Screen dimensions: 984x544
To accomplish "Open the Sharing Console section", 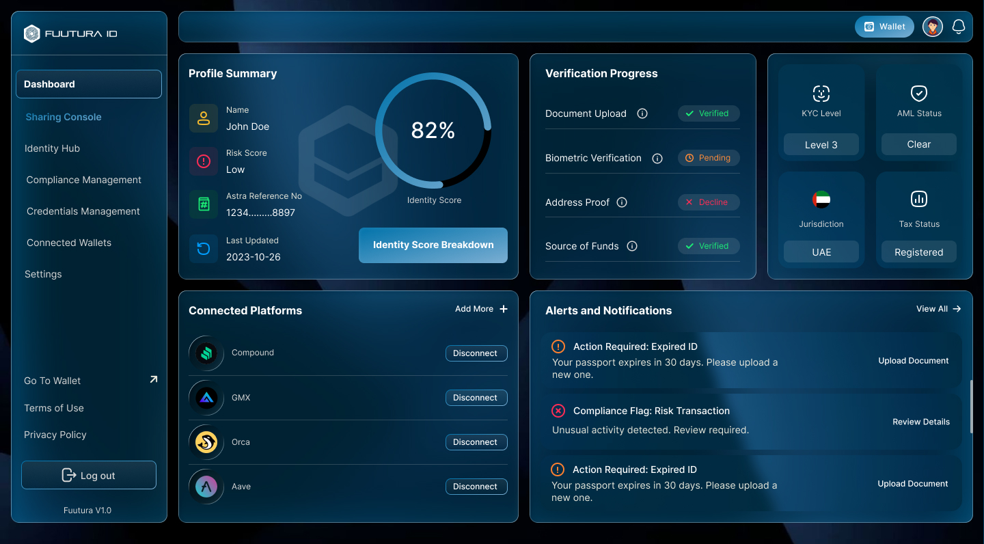I will click(64, 117).
